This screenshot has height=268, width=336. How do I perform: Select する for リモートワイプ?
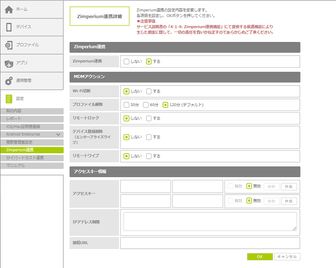(x=149, y=156)
